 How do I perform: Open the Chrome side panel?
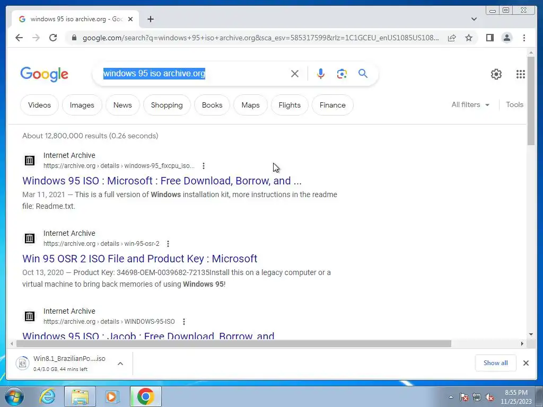(x=489, y=38)
